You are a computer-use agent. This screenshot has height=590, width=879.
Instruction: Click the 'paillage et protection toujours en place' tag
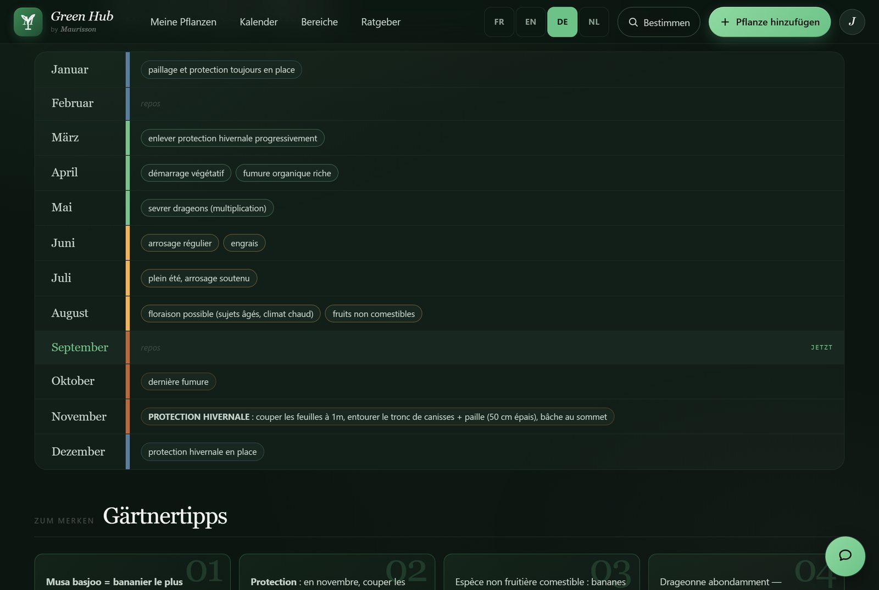pos(221,70)
